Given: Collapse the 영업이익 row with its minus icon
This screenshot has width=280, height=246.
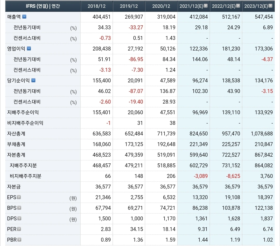Looking at the screenshot, I should tap(29, 48).
